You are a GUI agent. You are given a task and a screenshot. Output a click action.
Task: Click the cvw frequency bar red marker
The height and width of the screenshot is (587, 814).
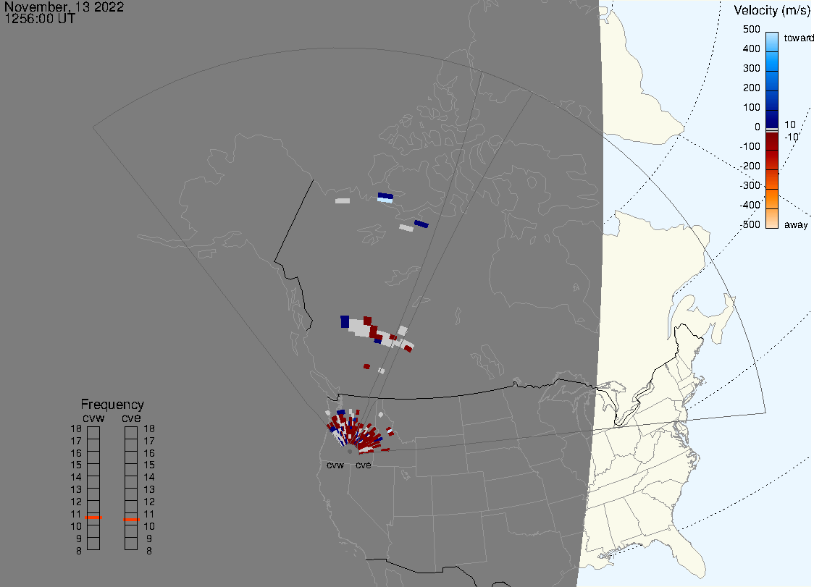point(93,518)
